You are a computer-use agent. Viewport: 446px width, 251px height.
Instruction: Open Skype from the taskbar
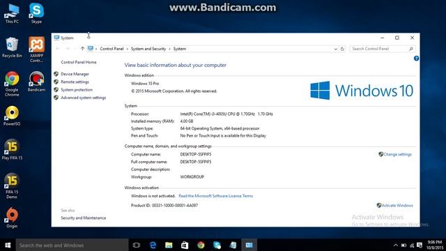click(217, 245)
